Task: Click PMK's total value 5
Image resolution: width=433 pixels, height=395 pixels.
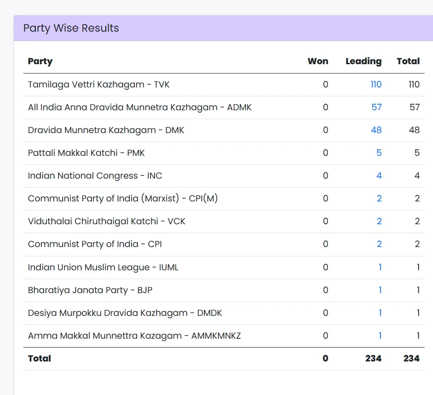Action: click(417, 153)
